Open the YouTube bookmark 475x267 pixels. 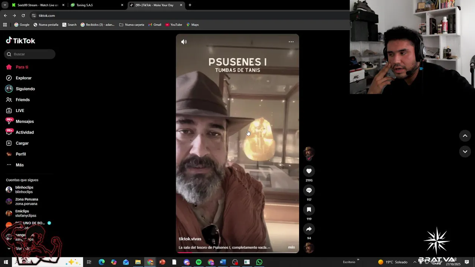tap(174, 25)
